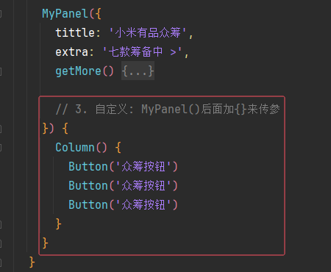
Task: Click on the Column() call
Action: (x=81, y=148)
